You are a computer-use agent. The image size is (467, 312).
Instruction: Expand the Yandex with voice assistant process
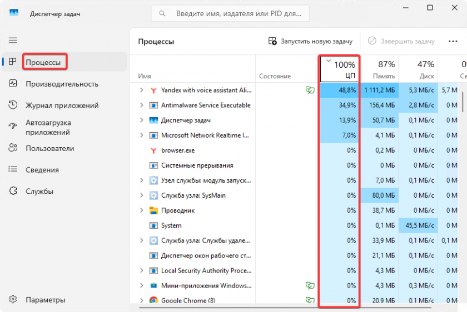click(x=141, y=90)
